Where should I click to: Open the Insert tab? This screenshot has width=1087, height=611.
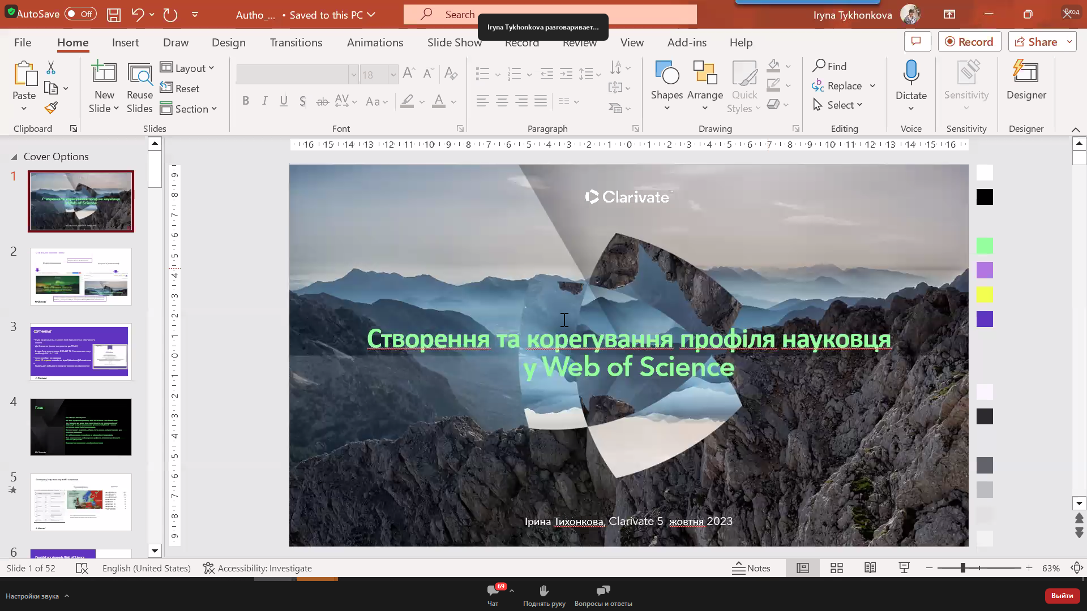click(125, 42)
